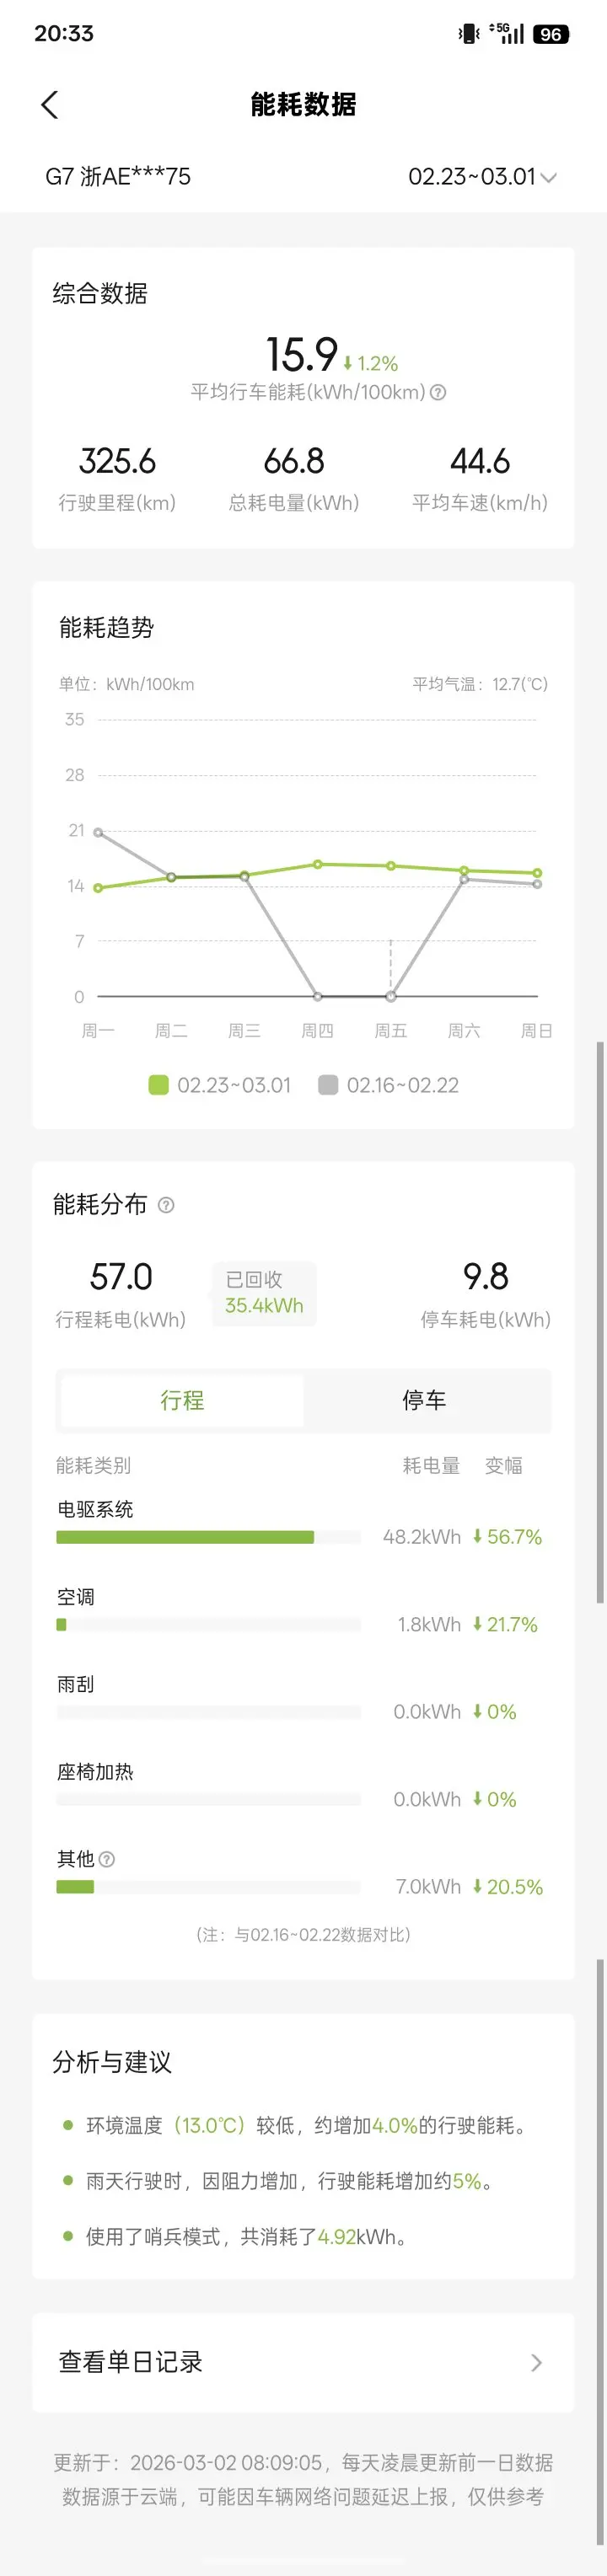Tap the 其他 green consumption bar
This screenshot has height=2576, width=607.
click(x=75, y=1887)
